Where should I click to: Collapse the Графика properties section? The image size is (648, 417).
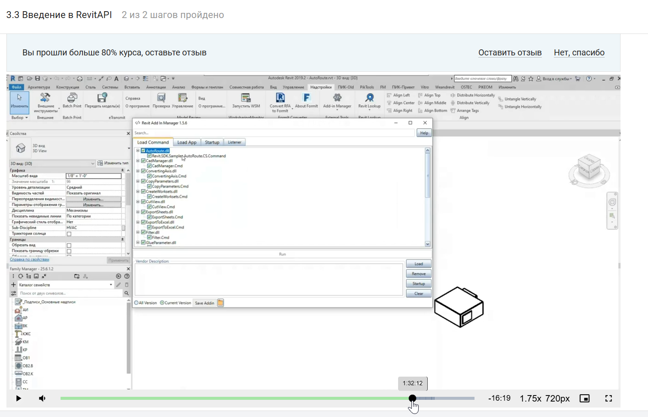pos(122,170)
